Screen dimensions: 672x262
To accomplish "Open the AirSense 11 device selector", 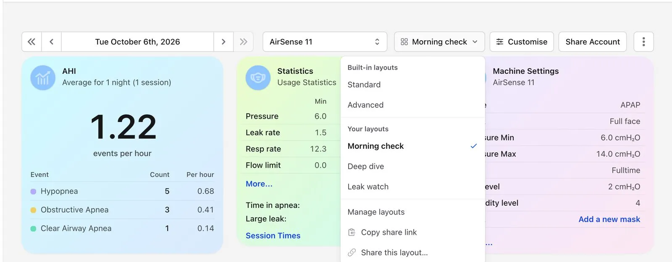I will 325,42.
